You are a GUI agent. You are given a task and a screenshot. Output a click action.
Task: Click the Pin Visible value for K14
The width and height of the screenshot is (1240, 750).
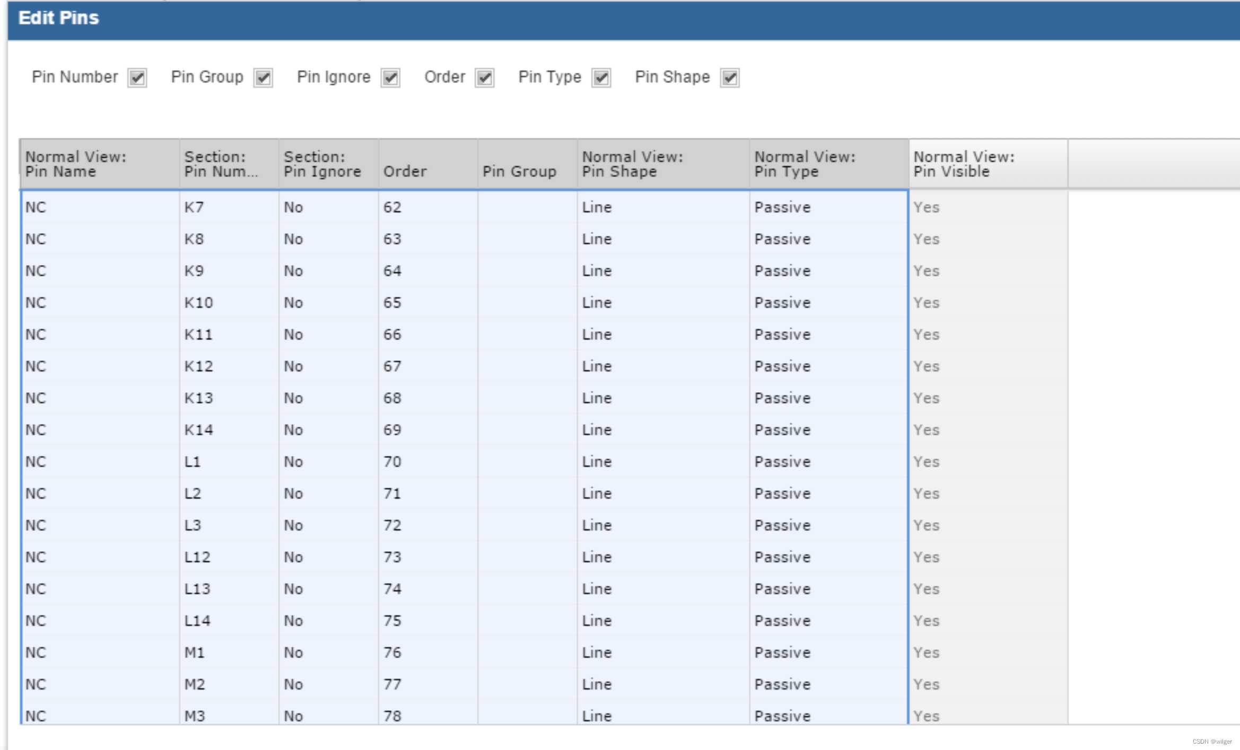click(988, 430)
